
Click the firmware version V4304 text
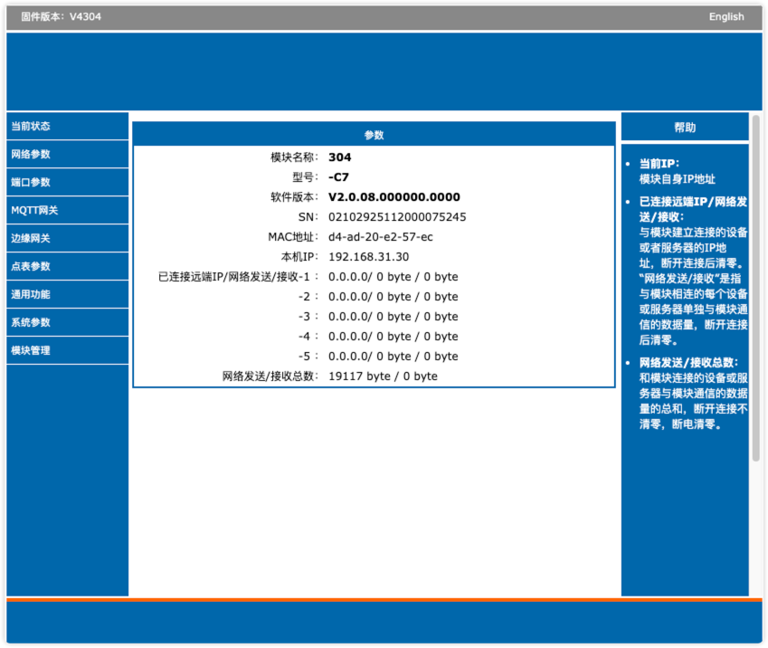tap(61, 16)
